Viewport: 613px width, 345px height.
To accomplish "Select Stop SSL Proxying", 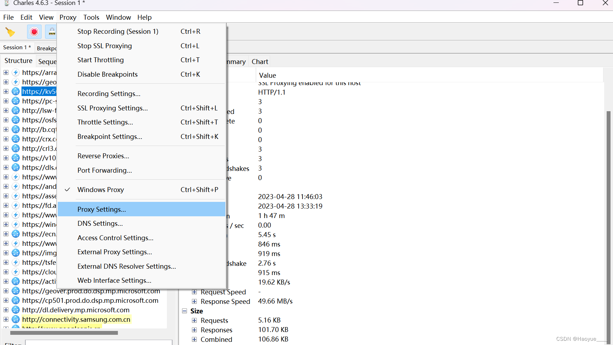I will (x=141, y=46).
